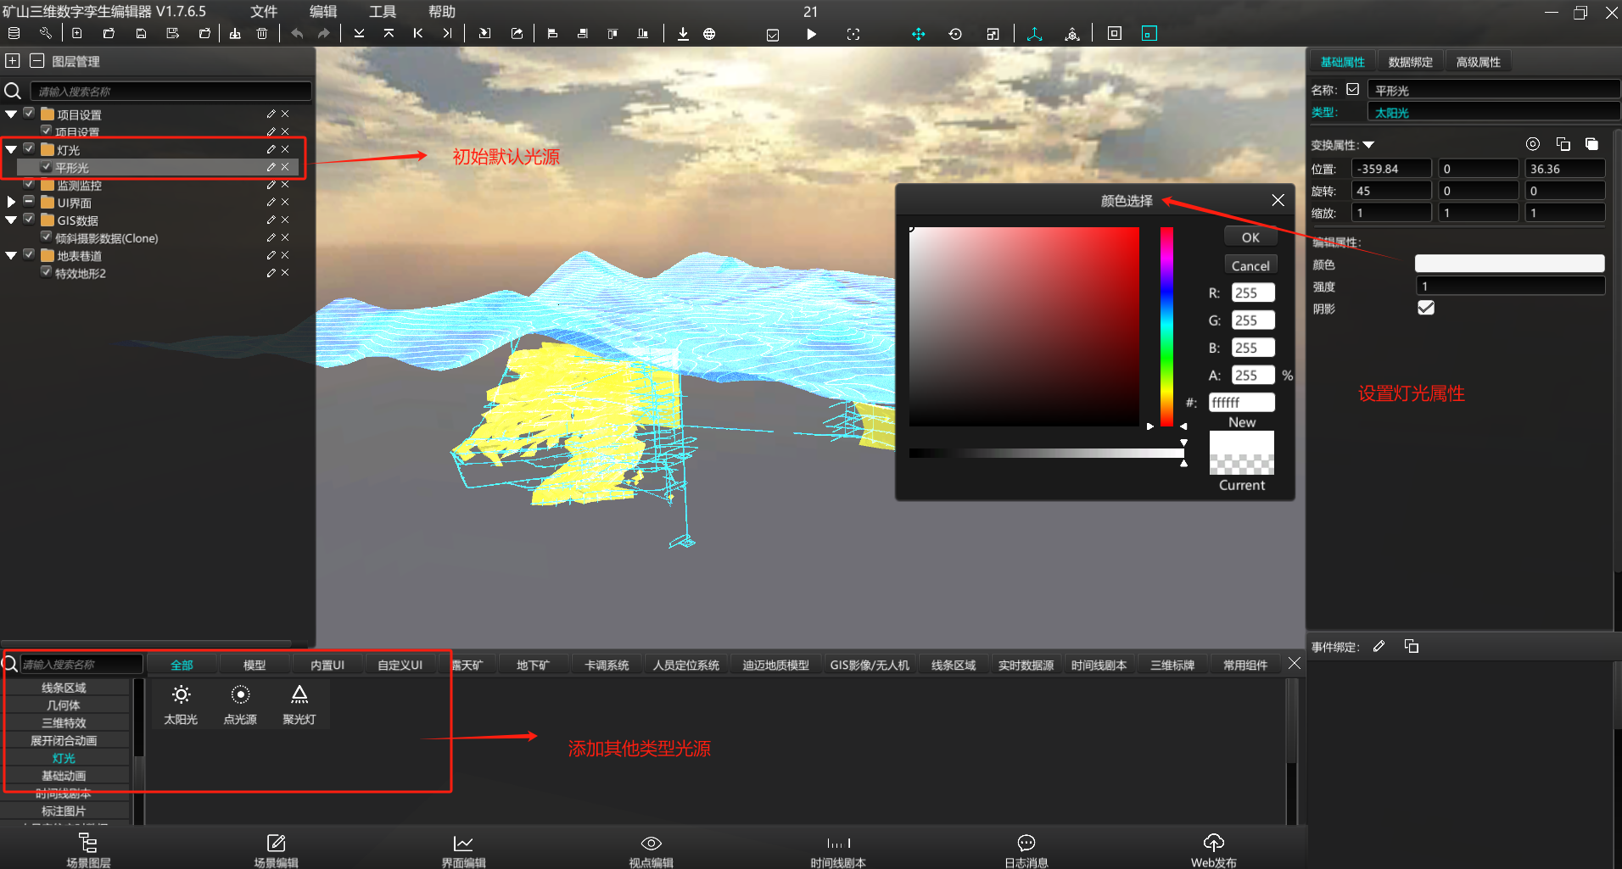
Task: Click the 颜色 white color swatch
Action: (x=1509, y=264)
